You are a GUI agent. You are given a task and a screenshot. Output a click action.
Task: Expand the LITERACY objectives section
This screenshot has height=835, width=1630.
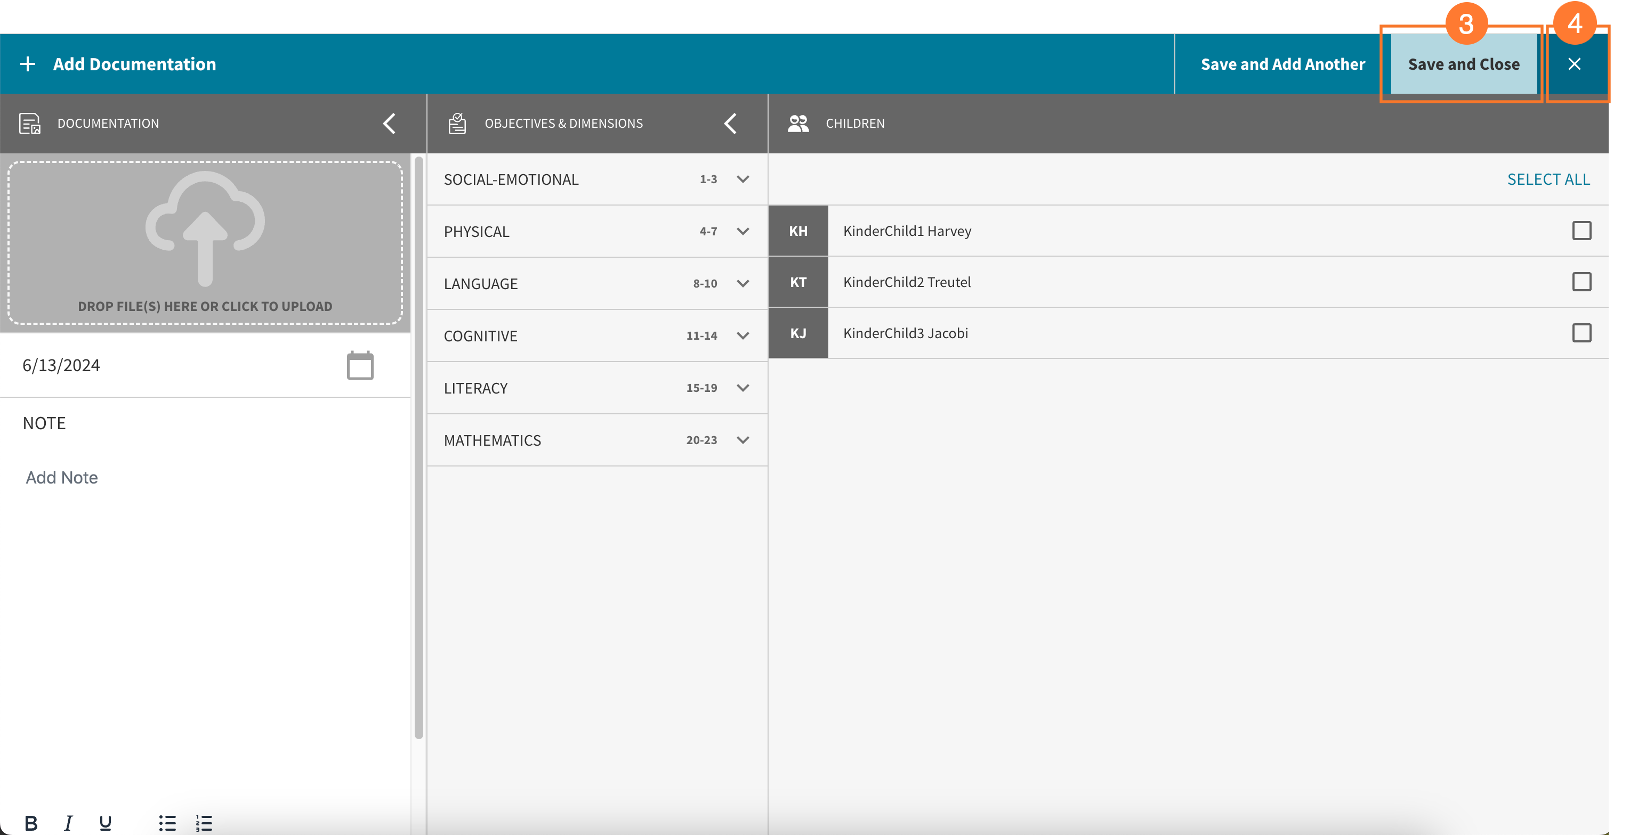click(x=743, y=388)
